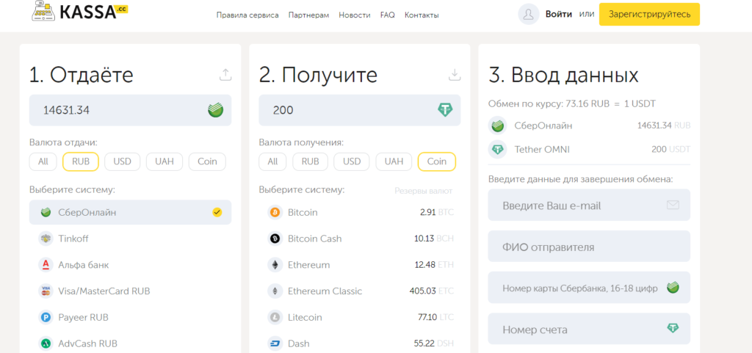Choose AdvCash RUB payment system

131,343
